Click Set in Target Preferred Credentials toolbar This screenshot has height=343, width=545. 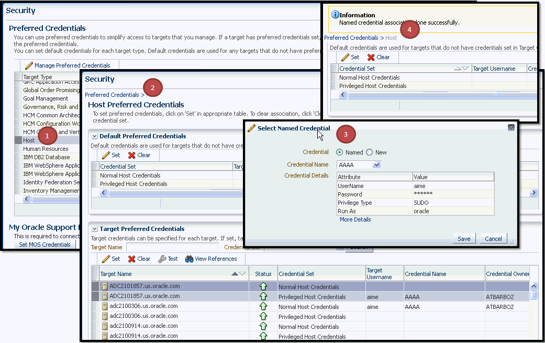click(111, 259)
